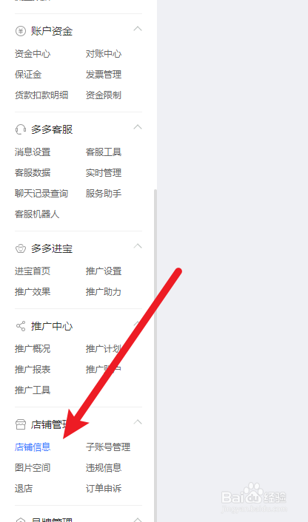Collapse the 多多客服 section chevron

click(138, 127)
